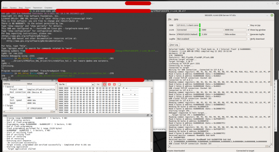The image size is (279, 152).
Task: Click the memory hex view vertical scrollbar
Action: coord(152,100)
